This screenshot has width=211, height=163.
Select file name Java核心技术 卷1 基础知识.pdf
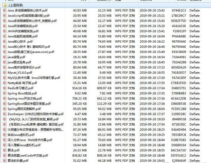tap(29, 47)
